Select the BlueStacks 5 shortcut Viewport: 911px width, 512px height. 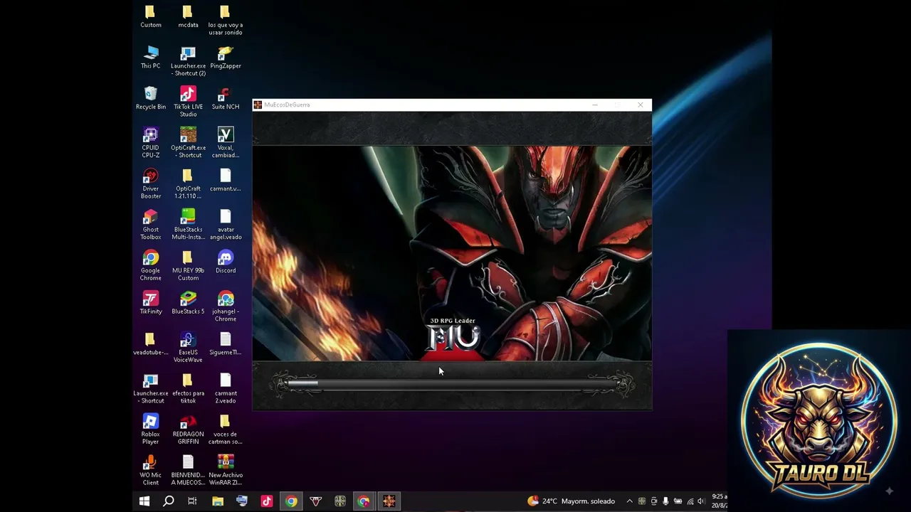click(x=188, y=304)
